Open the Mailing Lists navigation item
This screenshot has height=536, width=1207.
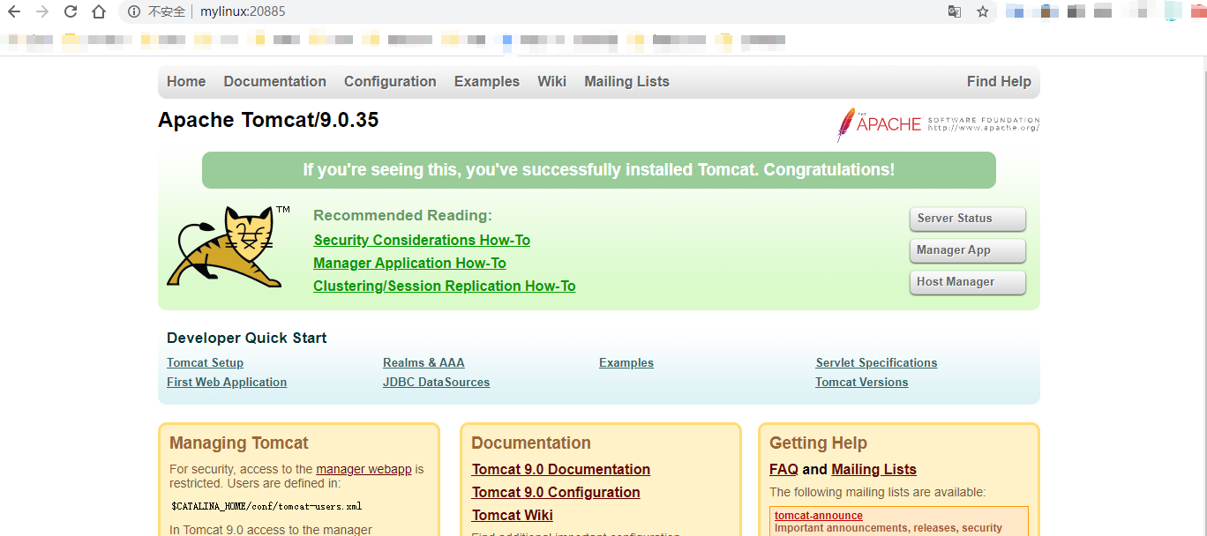click(x=626, y=81)
